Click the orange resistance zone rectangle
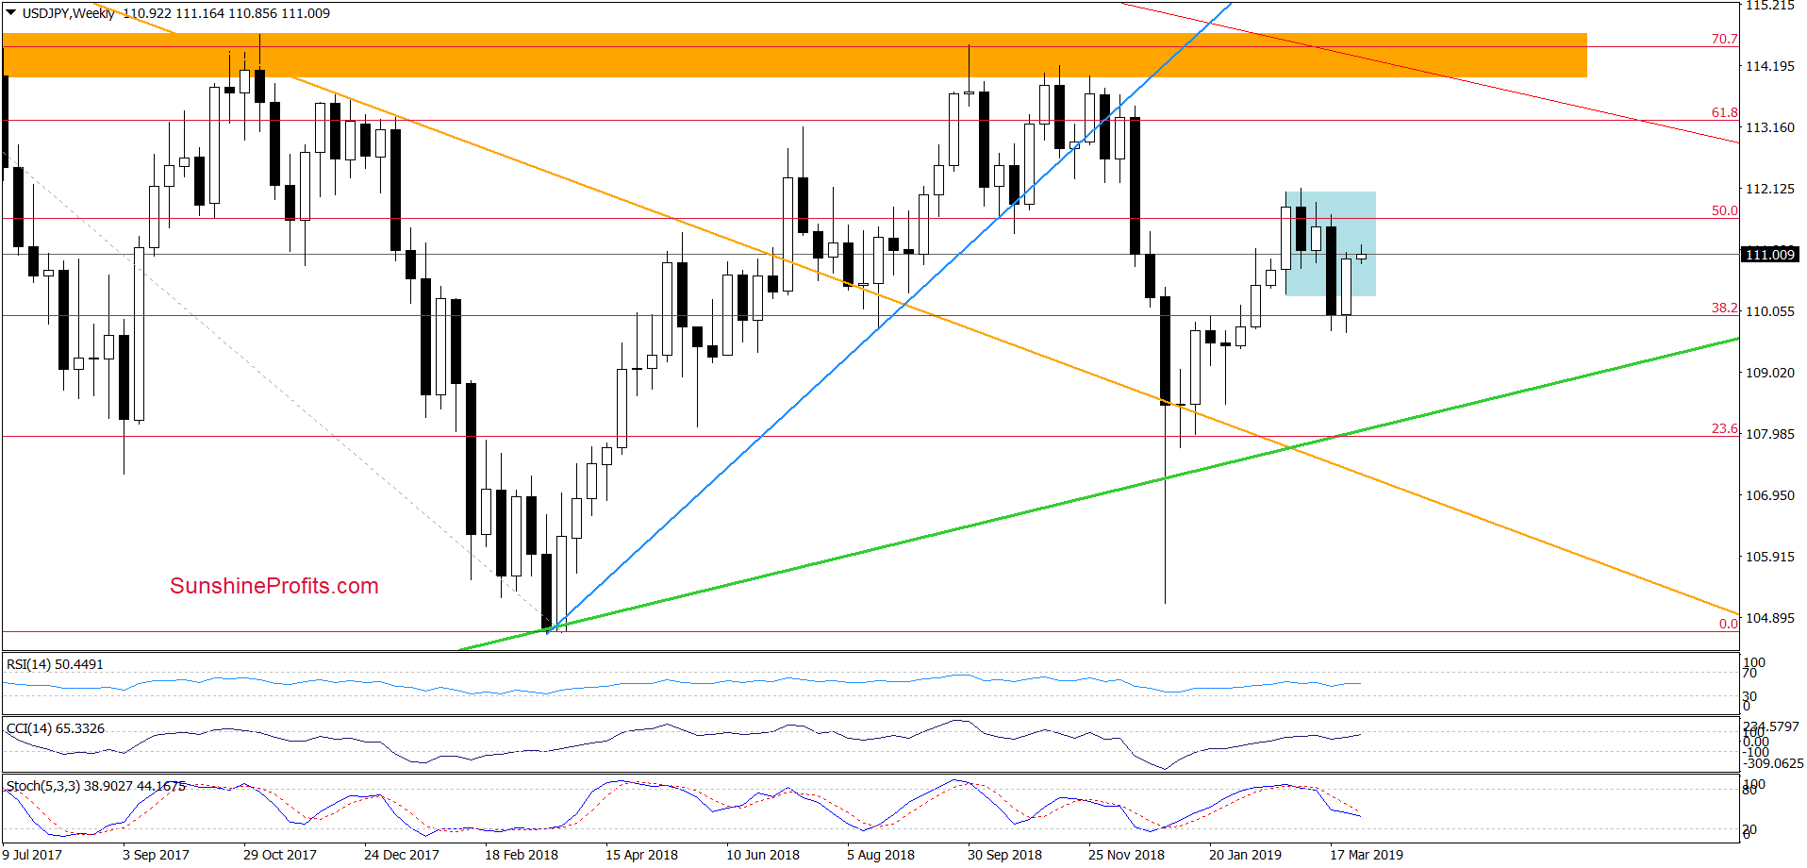Image resolution: width=1807 pixels, height=868 pixels. tap(794, 56)
